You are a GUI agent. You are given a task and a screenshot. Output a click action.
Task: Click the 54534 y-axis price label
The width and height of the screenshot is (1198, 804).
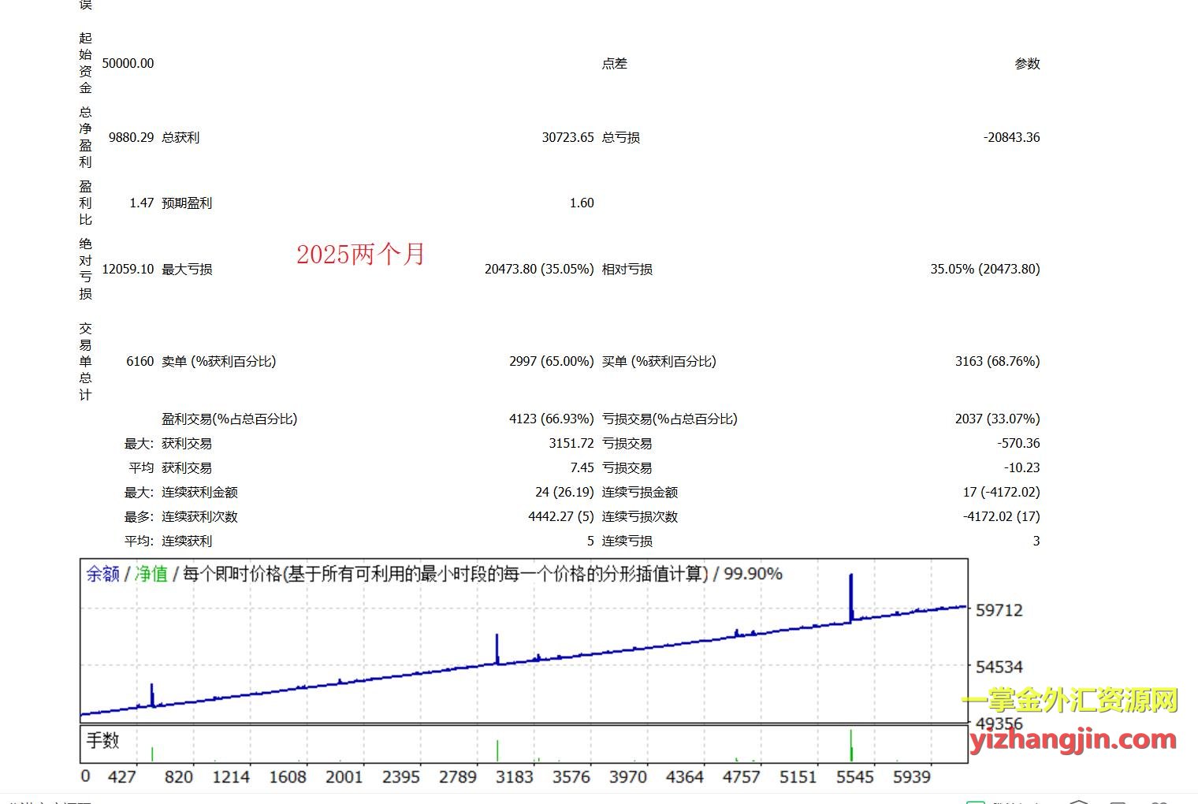(x=999, y=667)
